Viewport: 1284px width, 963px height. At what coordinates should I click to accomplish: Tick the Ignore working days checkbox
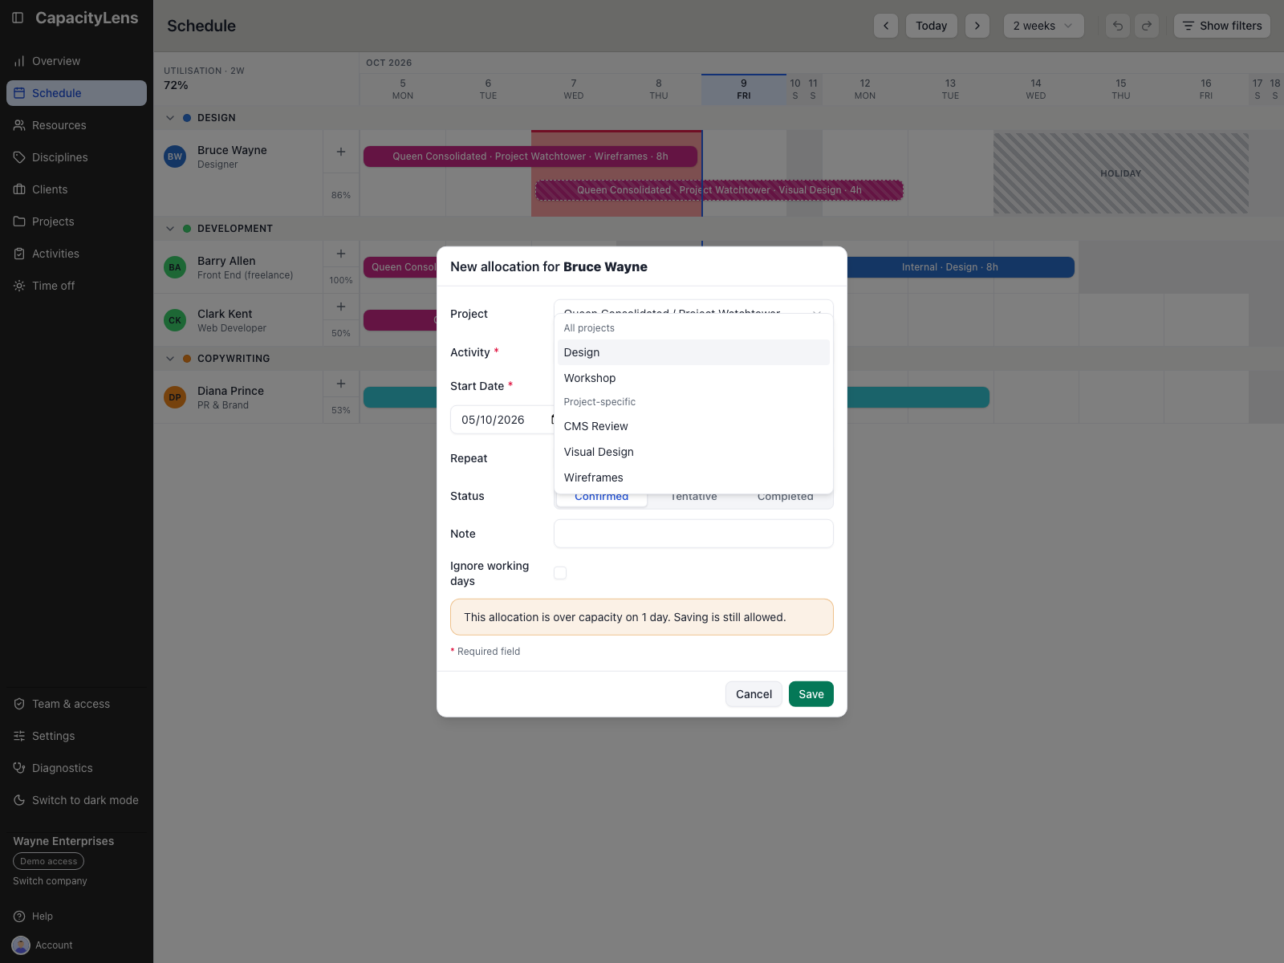pos(560,573)
